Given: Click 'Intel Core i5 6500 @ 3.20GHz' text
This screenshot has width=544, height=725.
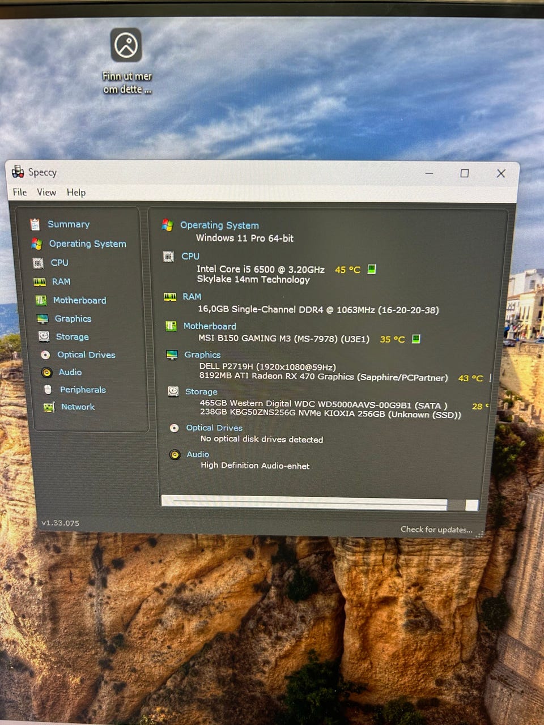Looking at the screenshot, I should click(261, 270).
